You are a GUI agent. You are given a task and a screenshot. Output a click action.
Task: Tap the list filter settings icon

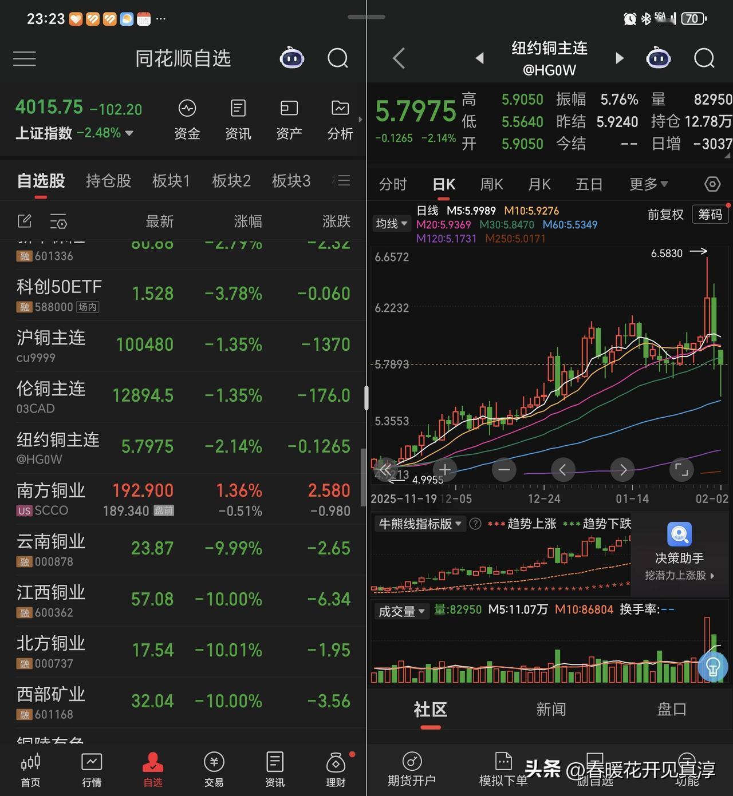(x=58, y=221)
